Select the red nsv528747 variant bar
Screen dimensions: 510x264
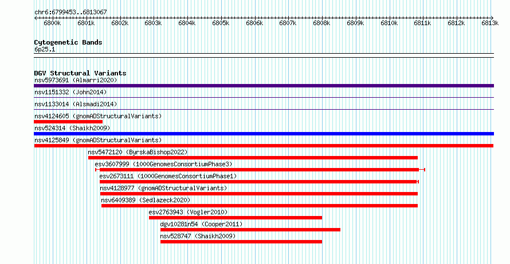[241, 242]
